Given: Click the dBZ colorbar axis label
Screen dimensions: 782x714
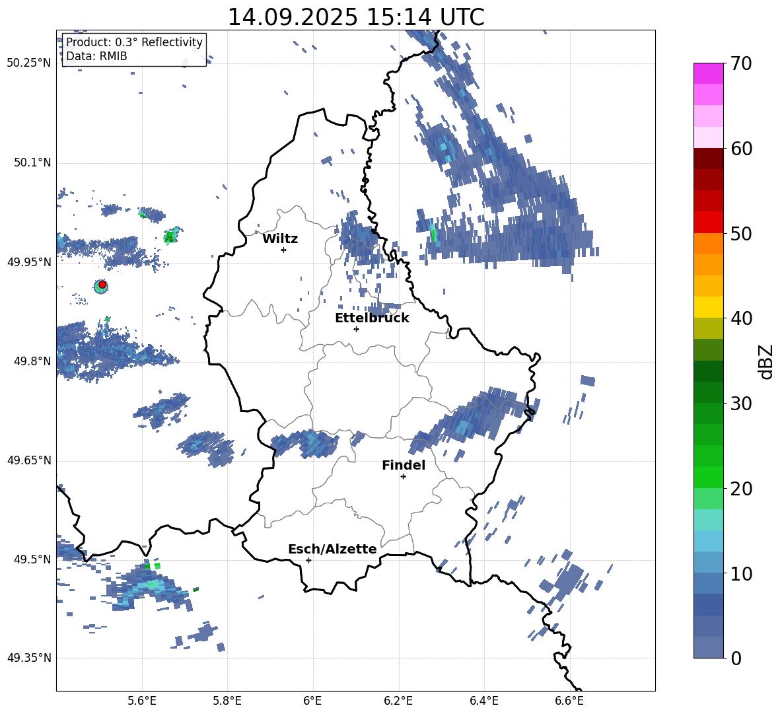Looking at the screenshot, I should 765,361.
